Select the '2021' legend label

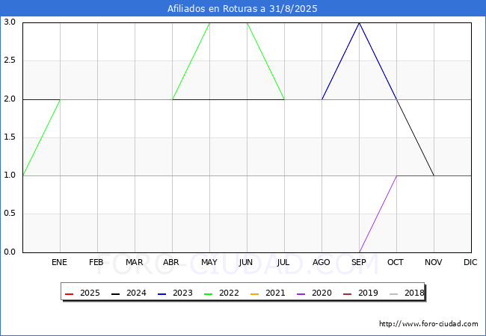click(x=275, y=293)
